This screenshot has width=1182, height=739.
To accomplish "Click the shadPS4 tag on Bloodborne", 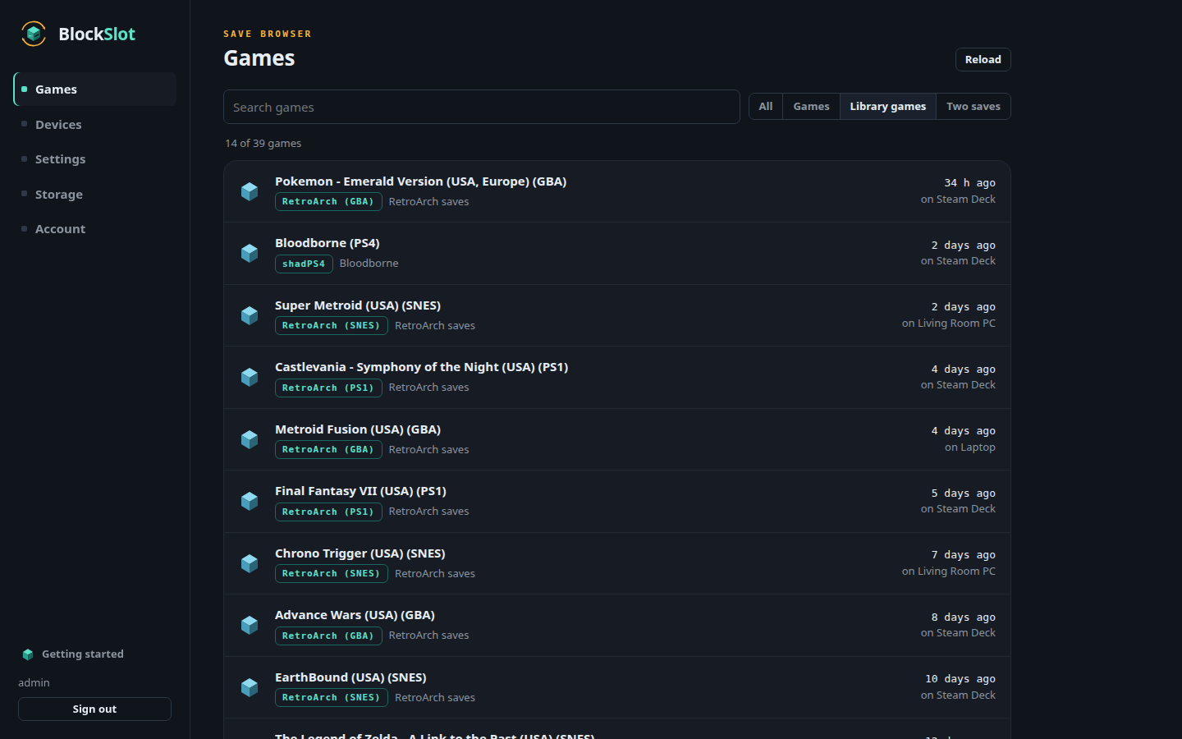I will [304, 264].
